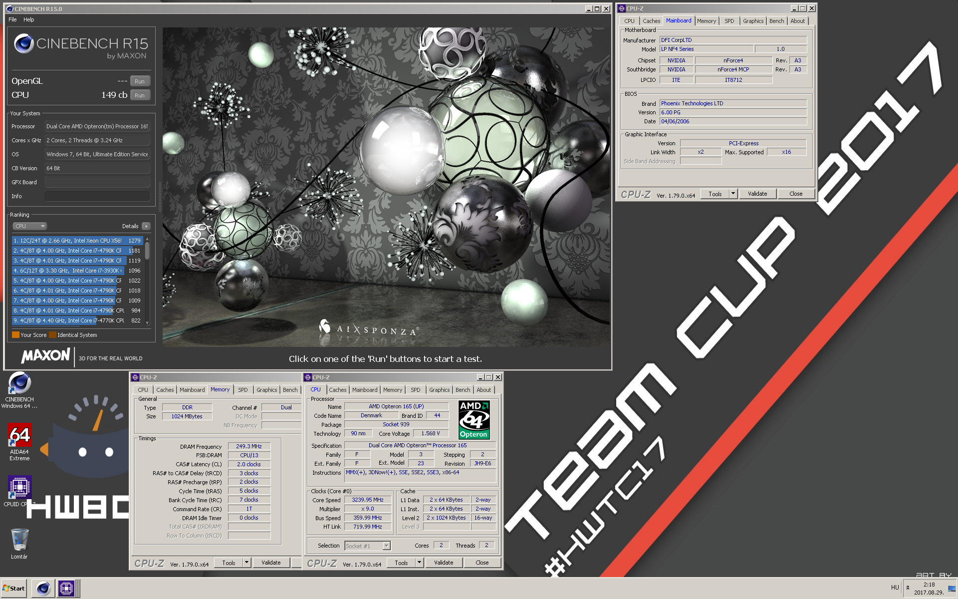Open Tools dropdown arrow in Mainboard CPU-Z

(733, 194)
